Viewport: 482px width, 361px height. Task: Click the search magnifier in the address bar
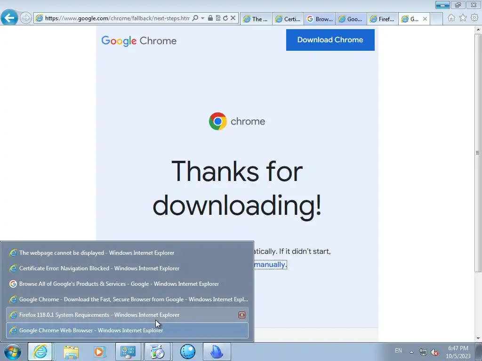click(195, 18)
